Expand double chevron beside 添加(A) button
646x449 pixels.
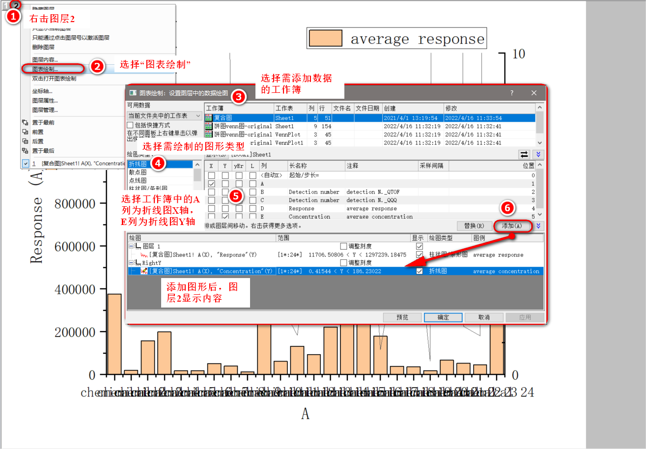coord(539,226)
